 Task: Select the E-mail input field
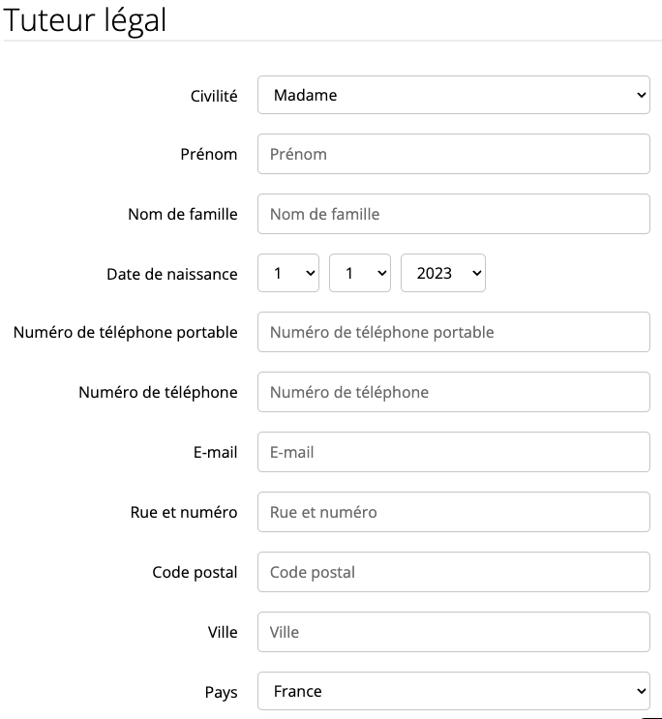[x=454, y=452]
